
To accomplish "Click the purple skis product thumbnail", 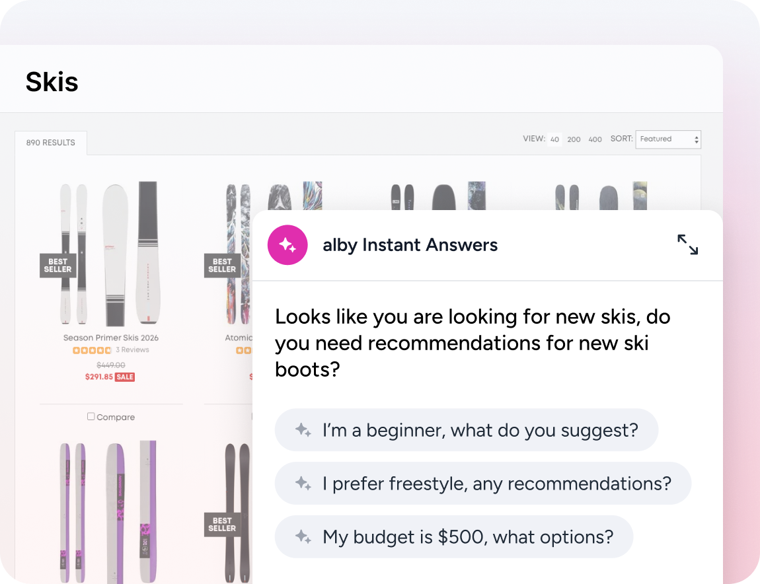I will click(x=108, y=511).
